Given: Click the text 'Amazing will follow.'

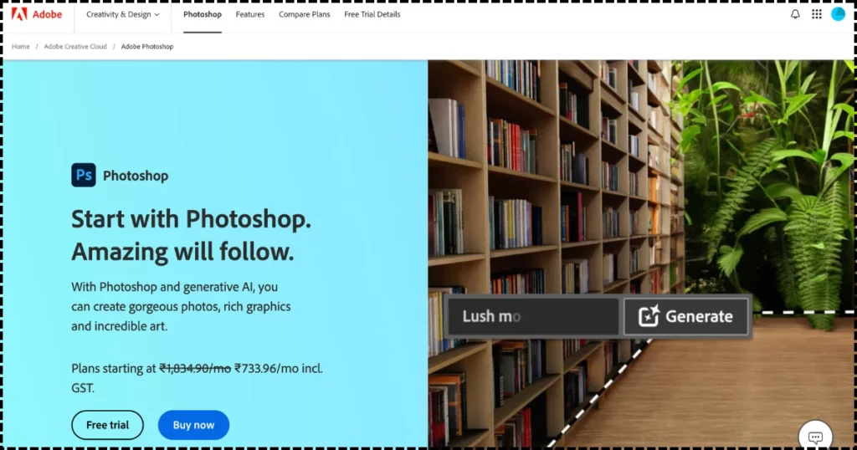Looking at the screenshot, I should click(182, 252).
